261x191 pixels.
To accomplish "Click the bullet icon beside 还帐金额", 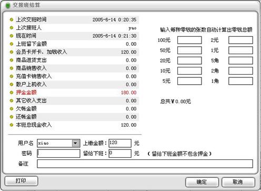I will point(12,117).
